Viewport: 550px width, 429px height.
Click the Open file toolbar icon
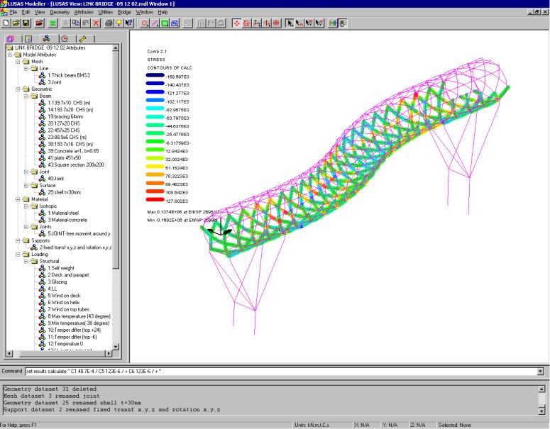click(16, 23)
